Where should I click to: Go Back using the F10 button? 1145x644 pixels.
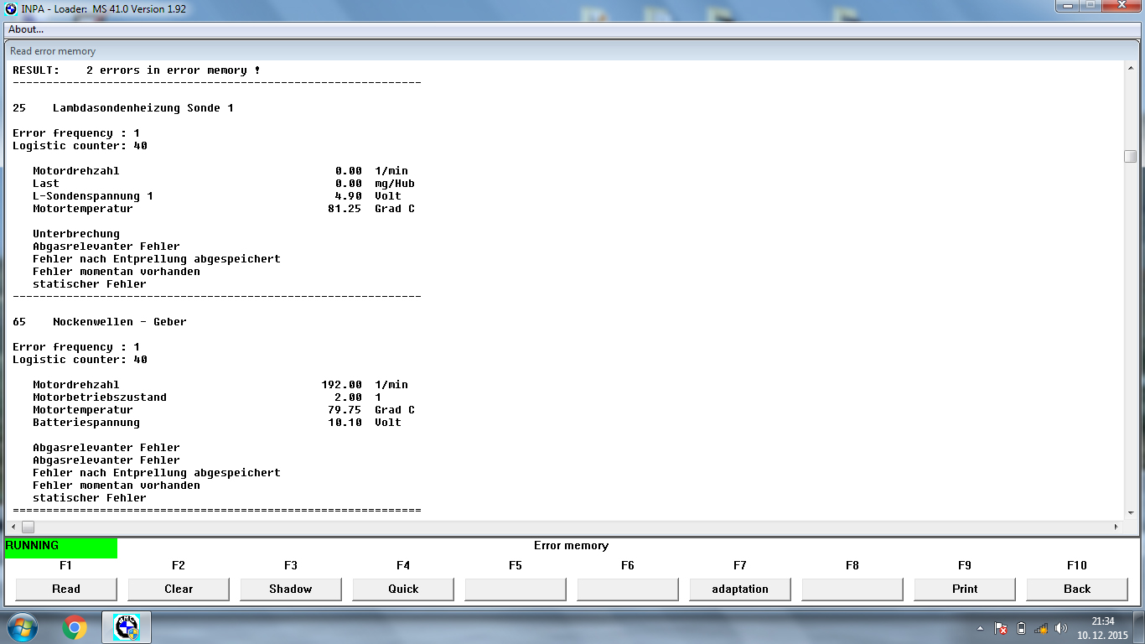pos(1077,589)
